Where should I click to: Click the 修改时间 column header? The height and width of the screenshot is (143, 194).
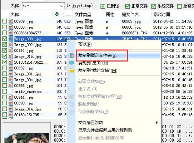click(161, 15)
